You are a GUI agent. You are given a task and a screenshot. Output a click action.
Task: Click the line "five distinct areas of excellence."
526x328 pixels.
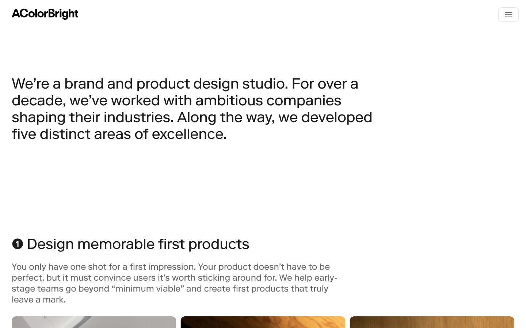point(119,134)
